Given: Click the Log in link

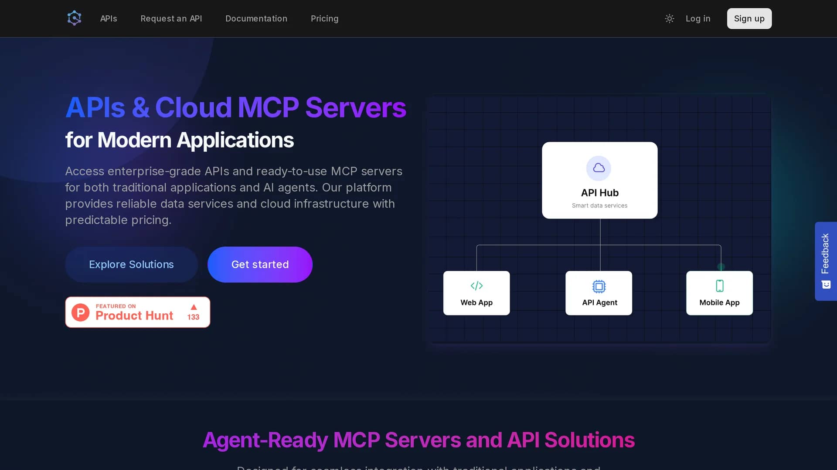Looking at the screenshot, I should point(698,18).
